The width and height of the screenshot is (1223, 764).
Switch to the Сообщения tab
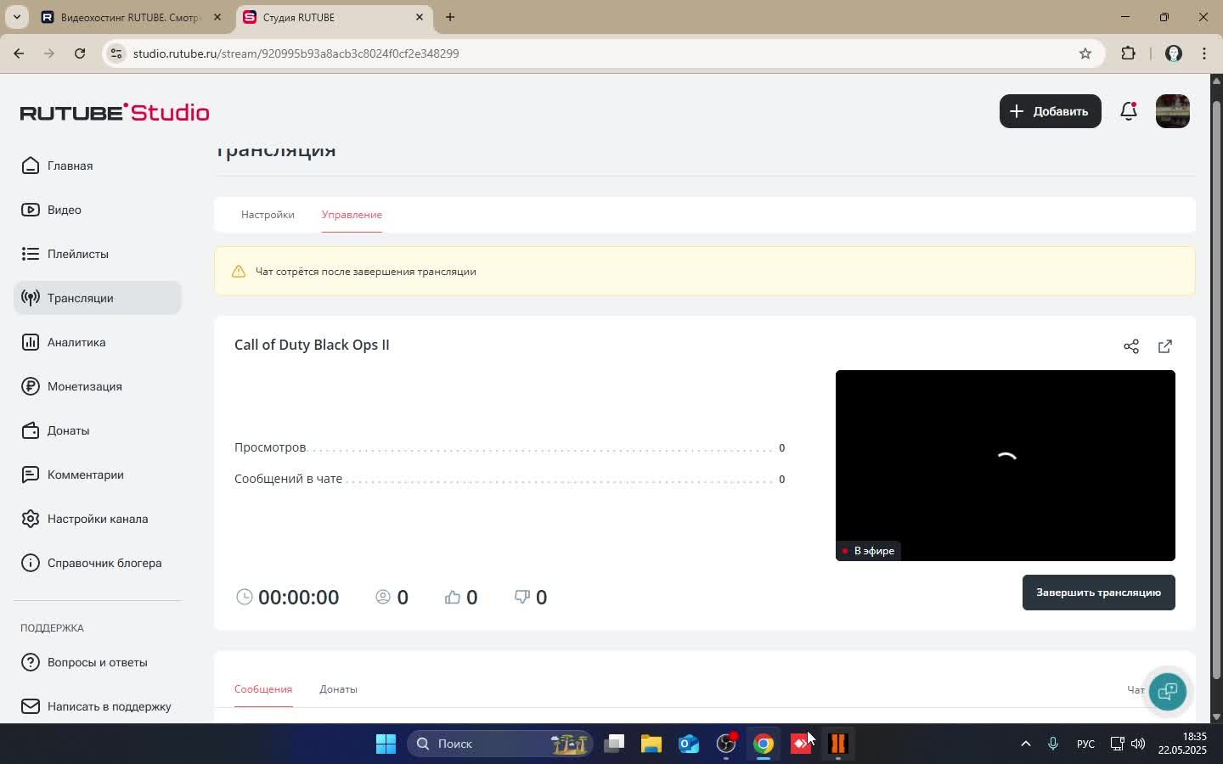point(263,689)
